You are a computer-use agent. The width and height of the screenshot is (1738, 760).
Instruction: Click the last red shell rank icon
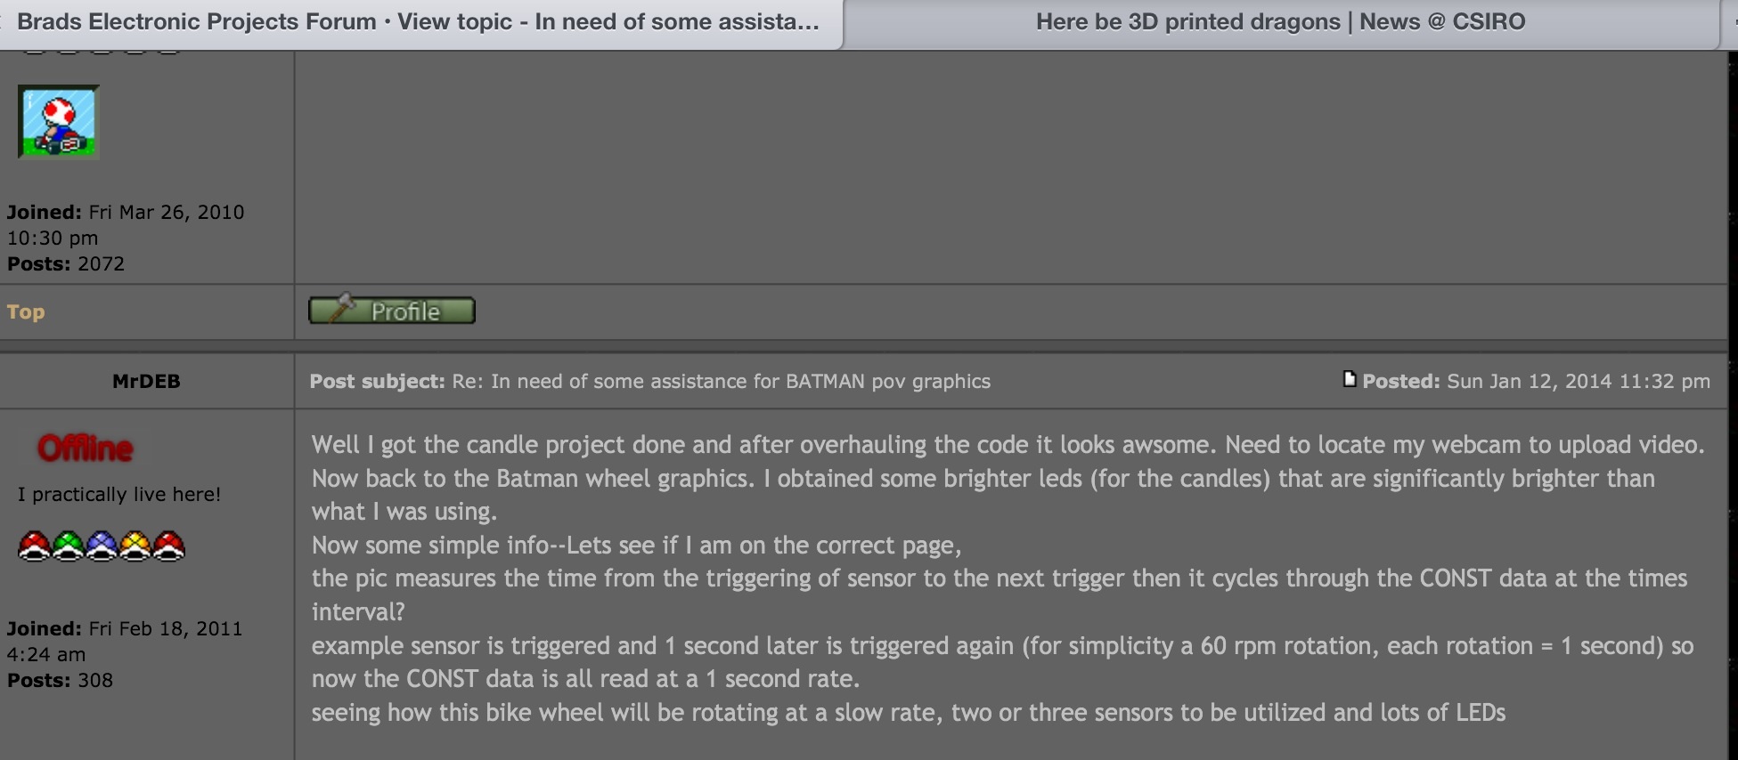click(169, 546)
